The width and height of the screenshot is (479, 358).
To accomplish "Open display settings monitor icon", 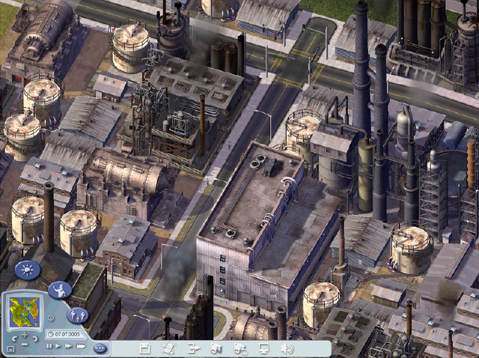I will pos(263,348).
